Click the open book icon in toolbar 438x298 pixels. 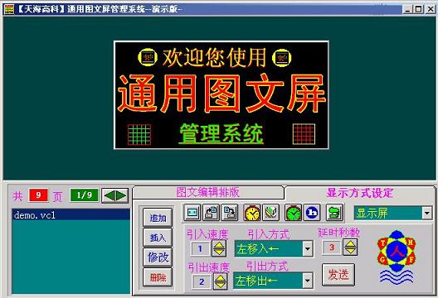[270, 213]
